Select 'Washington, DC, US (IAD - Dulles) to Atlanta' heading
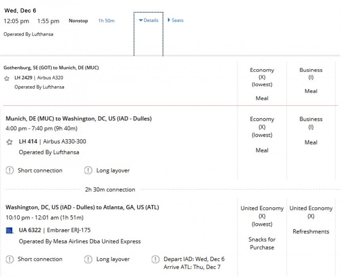342x277 pixels. click(x=82, y=207)
